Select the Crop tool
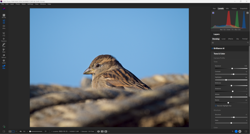The image size is (250, 134). point(4,34)
